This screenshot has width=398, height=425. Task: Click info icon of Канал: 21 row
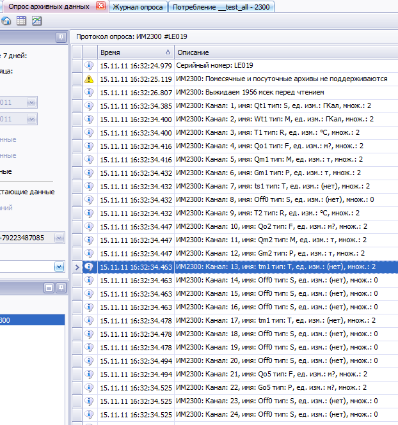[89, 375]
